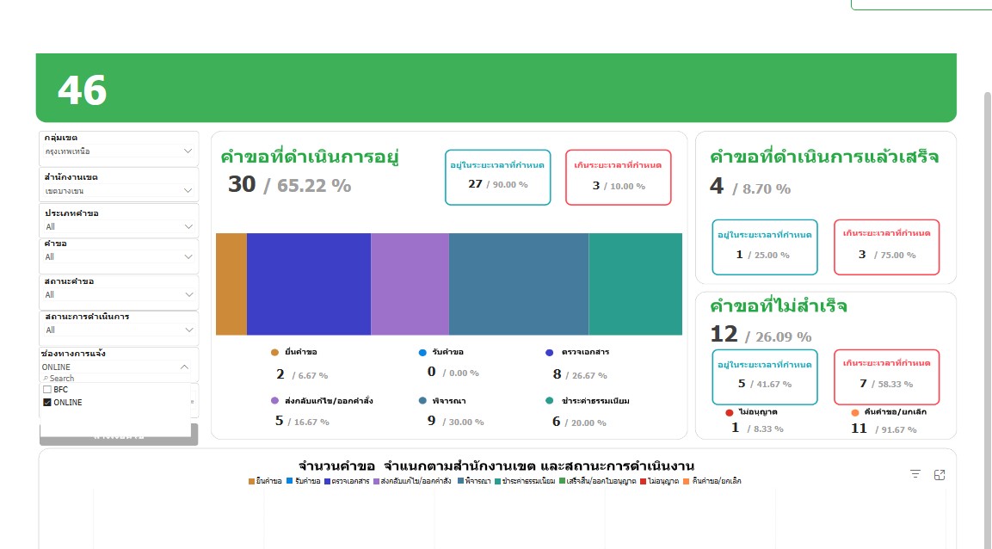Click the purple ส่งกลับแก้ไข/ออกคำสั่ง legend dot
992x549 pixels.
275,401
